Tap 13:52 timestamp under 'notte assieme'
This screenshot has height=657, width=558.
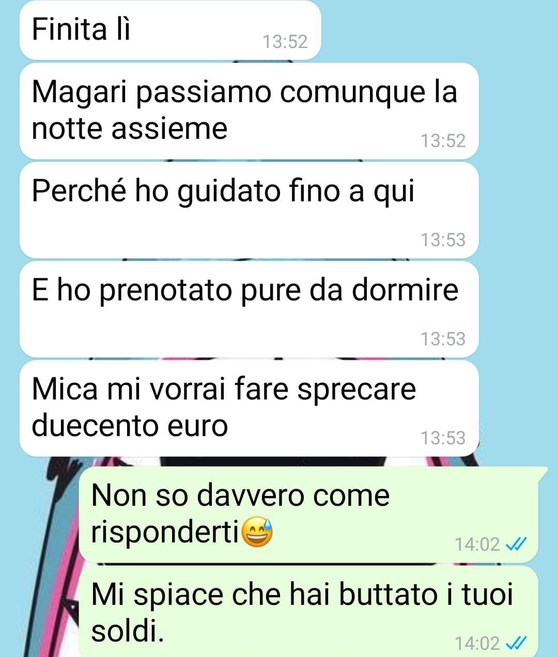point(443,140)
